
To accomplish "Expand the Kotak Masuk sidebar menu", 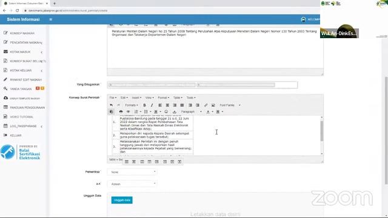I will [23, 52].
